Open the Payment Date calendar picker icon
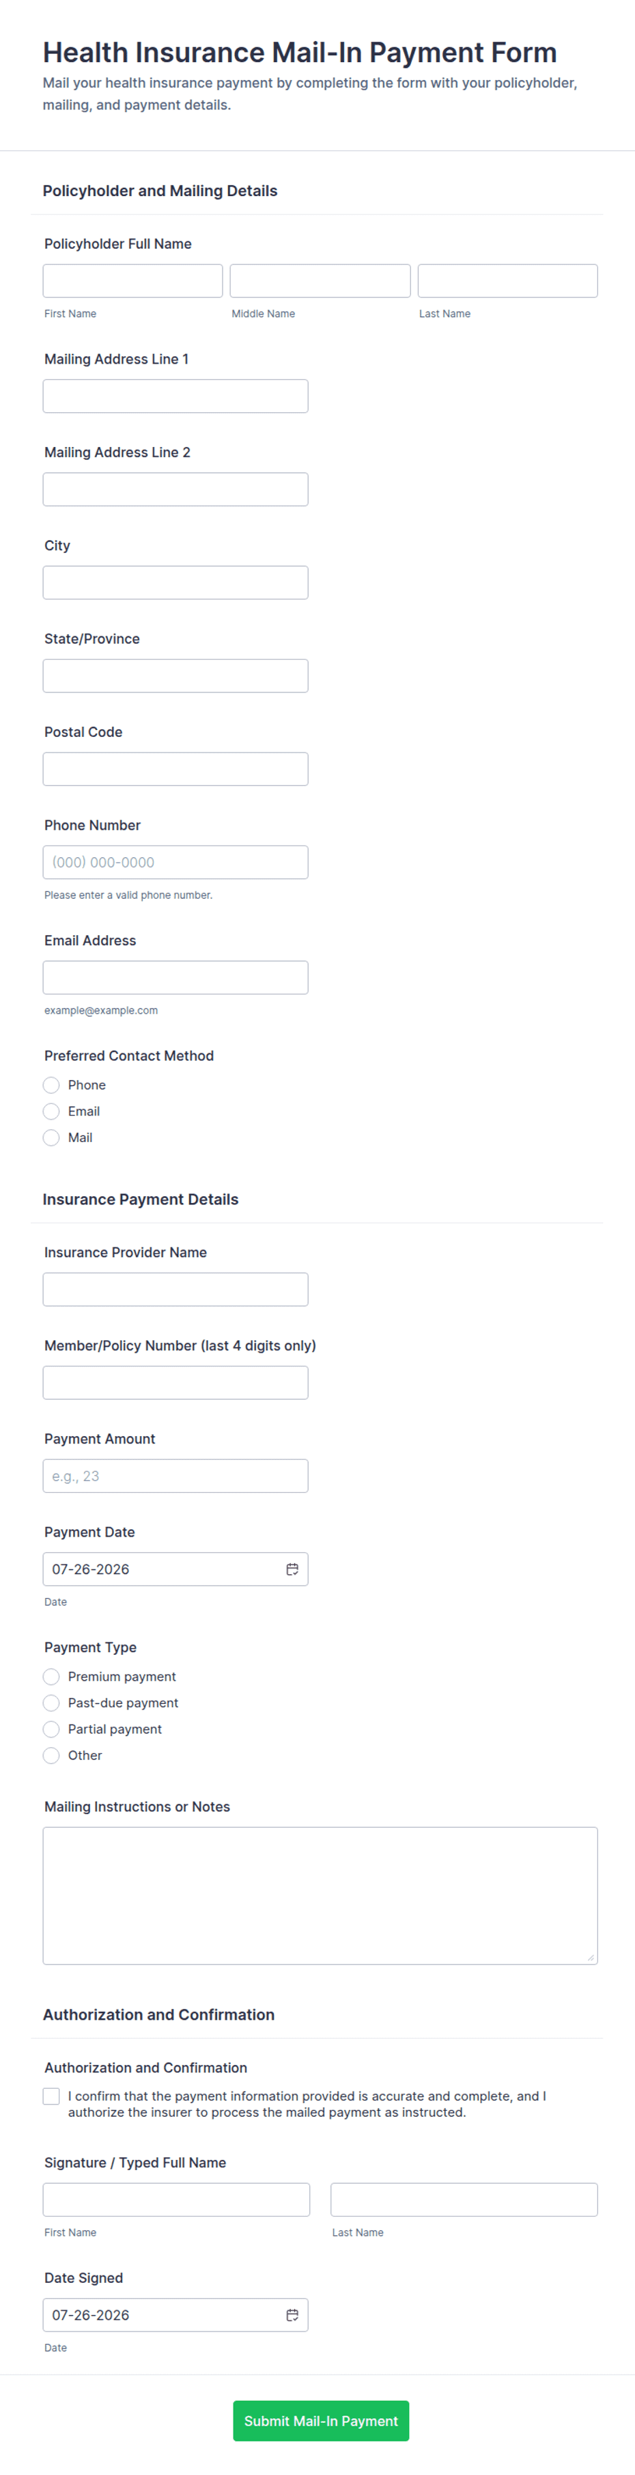Image resolution: width=635 pixels, height=2475 pixels. click(x=292, y=1569)
